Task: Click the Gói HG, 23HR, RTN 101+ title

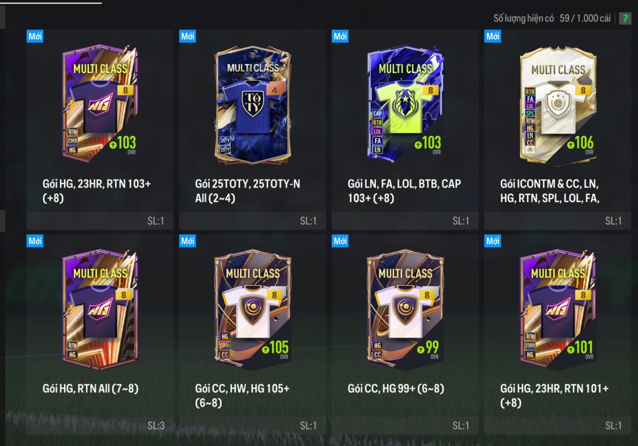Action: [x=554, y=395]
